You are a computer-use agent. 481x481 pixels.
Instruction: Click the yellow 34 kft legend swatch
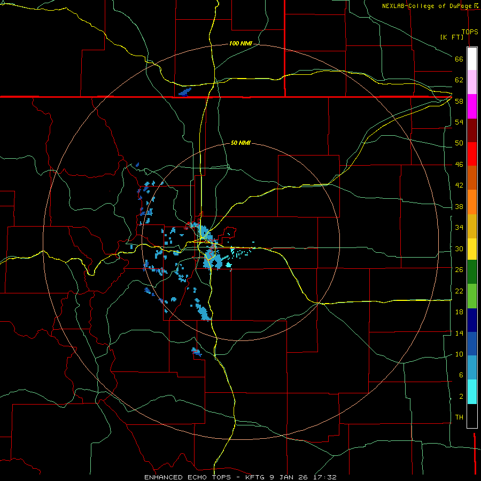tap(472, 249)
